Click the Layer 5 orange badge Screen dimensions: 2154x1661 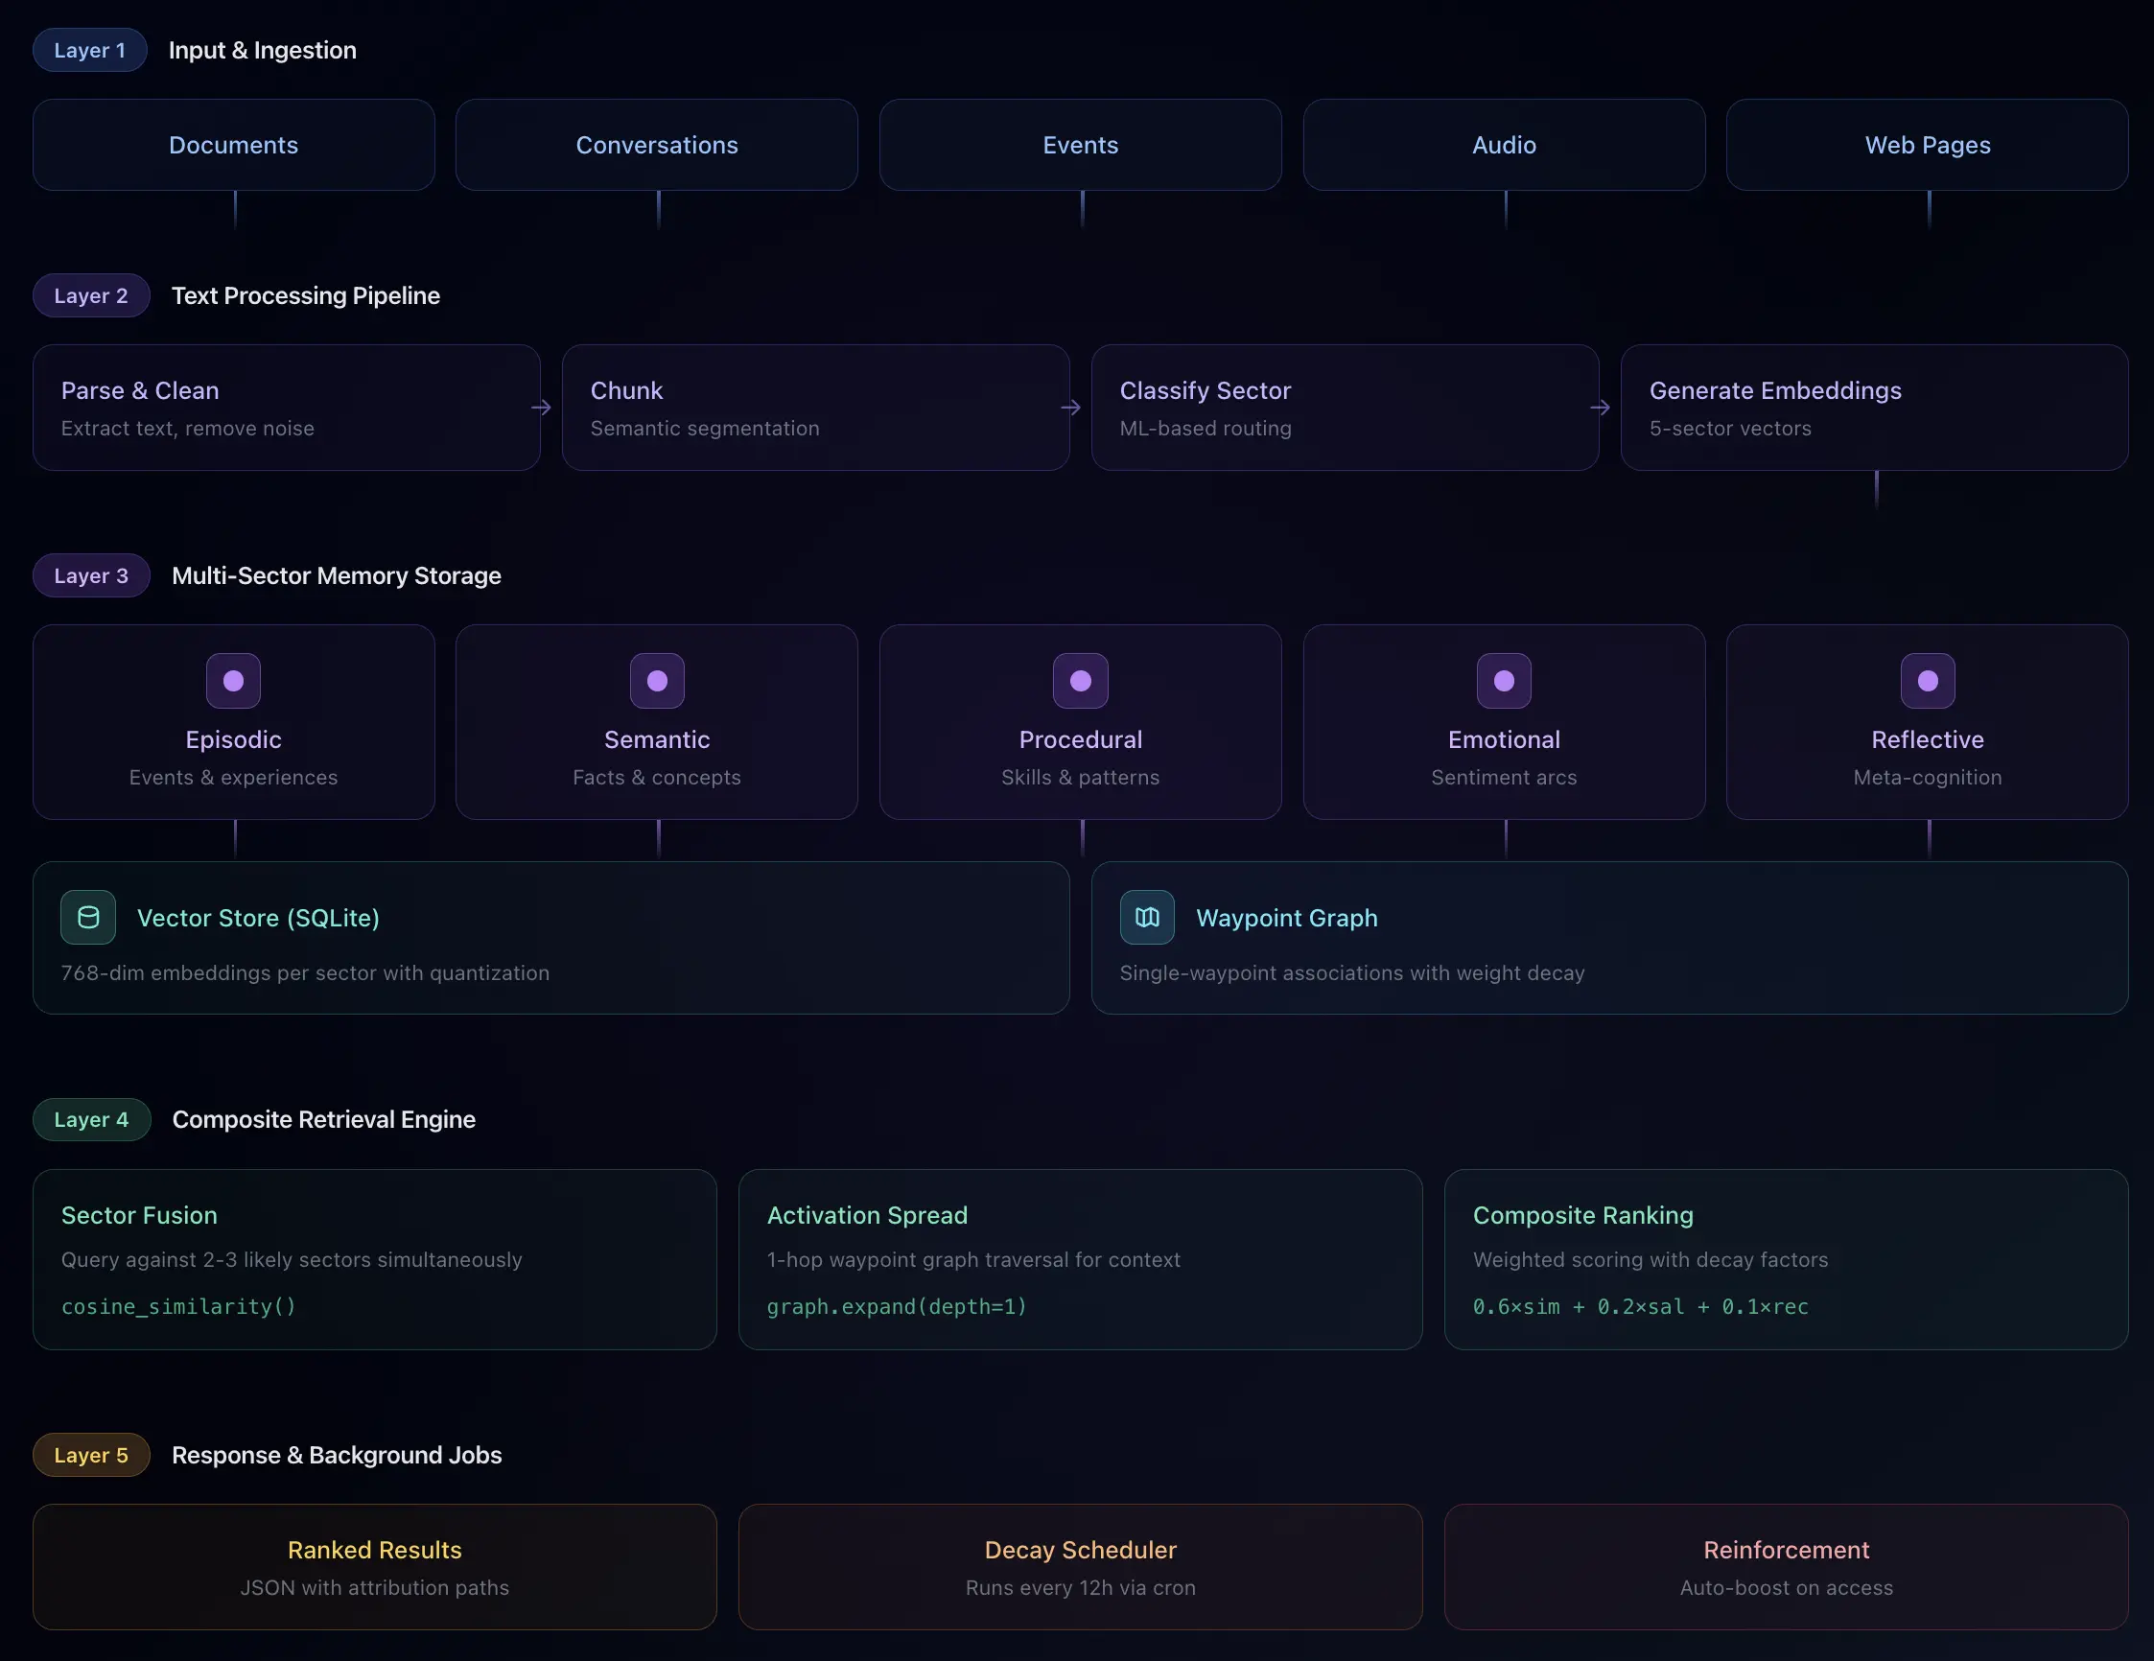(91, 1455)
